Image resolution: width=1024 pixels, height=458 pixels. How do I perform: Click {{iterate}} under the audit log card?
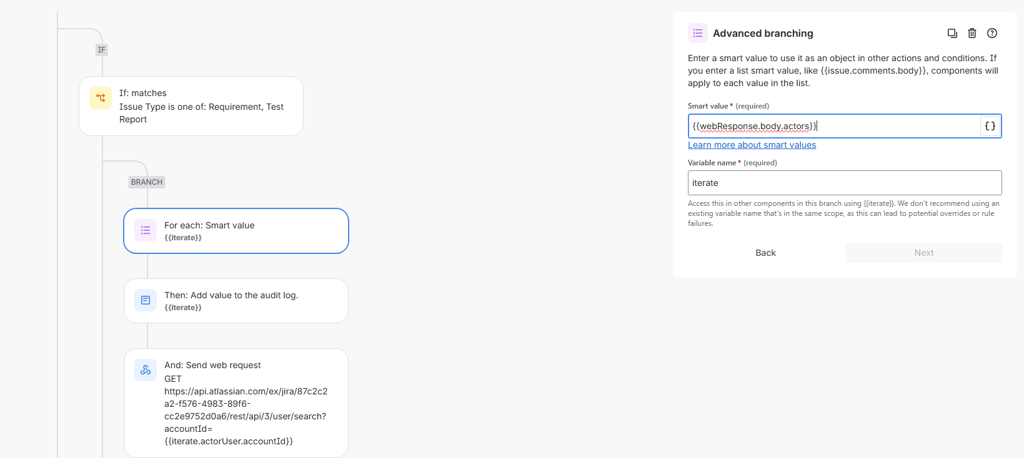coord(183,308)
